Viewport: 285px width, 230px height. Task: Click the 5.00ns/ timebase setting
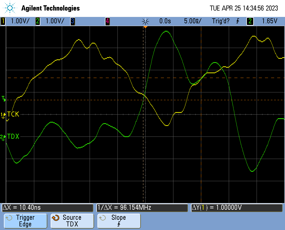coord(193,21)
